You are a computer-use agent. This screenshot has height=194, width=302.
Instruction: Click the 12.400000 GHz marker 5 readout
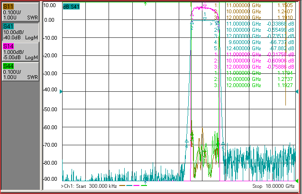pyautogui.click(x=244, y=48)
